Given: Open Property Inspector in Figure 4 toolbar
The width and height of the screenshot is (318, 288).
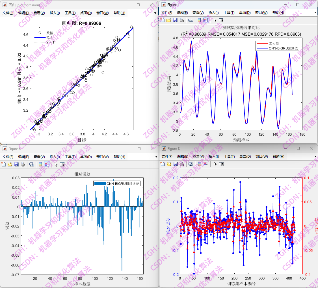Looking at the screenshot, I should click(221, 20).
